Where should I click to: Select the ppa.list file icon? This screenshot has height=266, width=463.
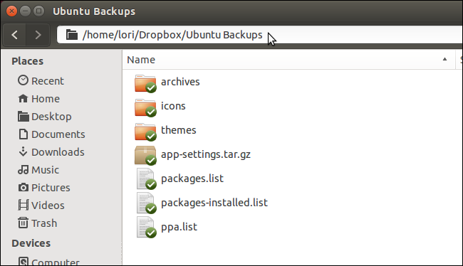146,228
